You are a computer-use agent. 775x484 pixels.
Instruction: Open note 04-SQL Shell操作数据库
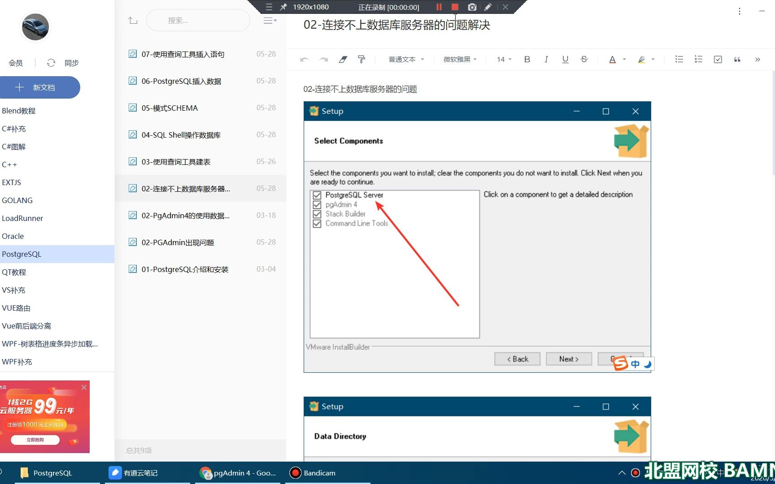(200, 134)
